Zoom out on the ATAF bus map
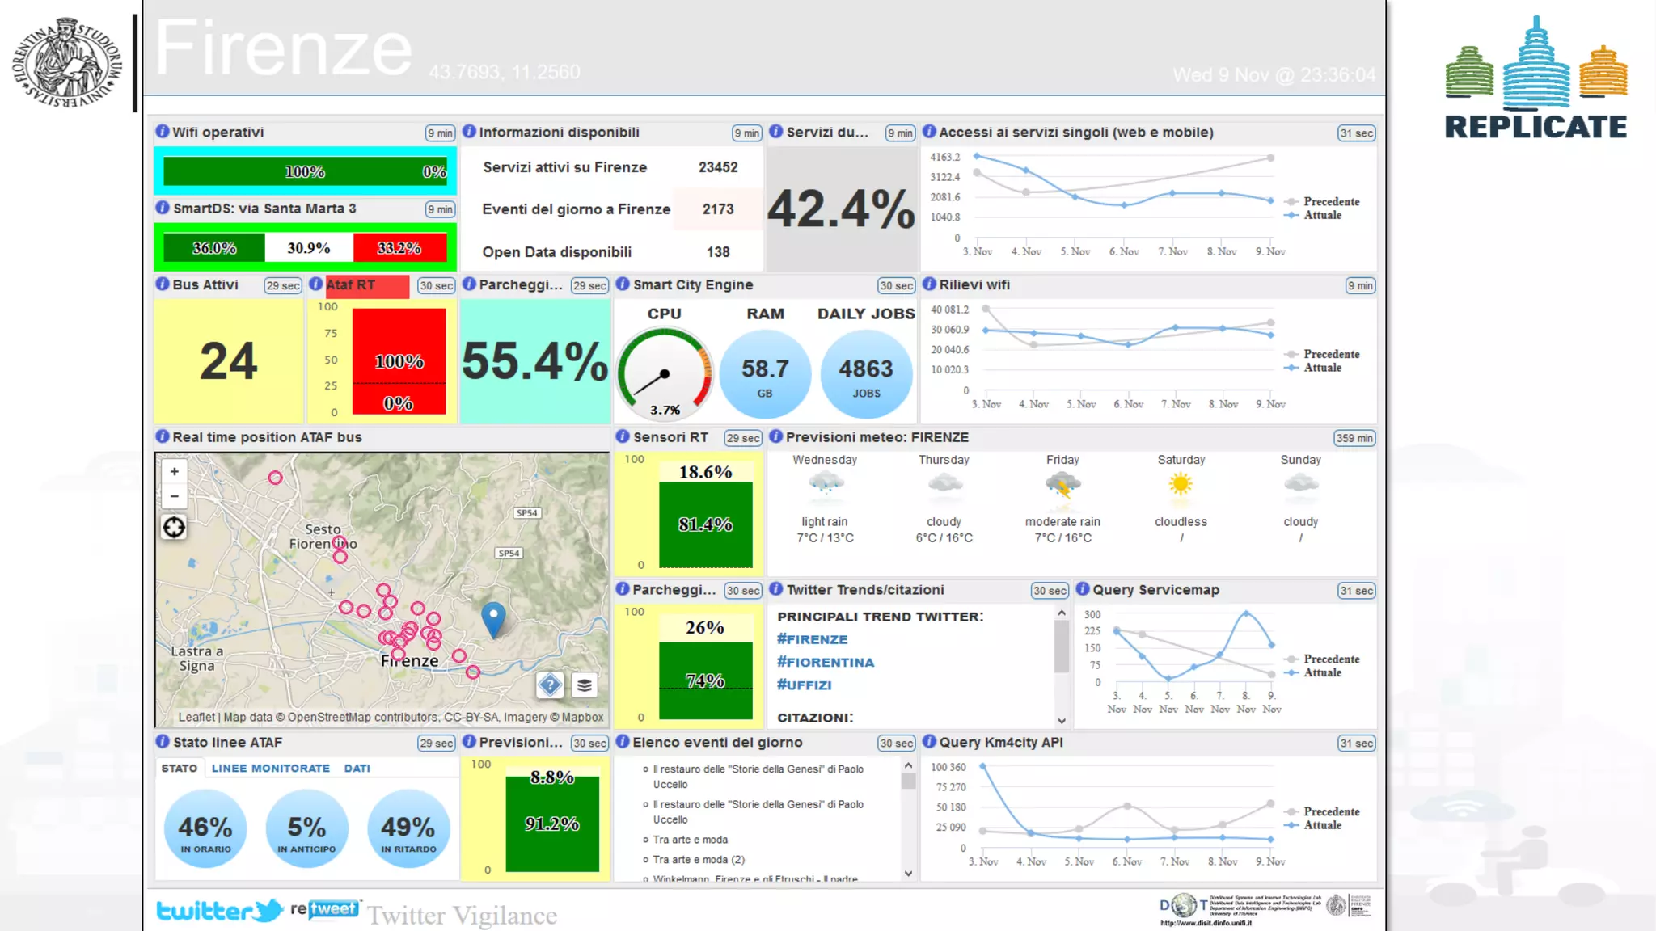This screenshot has height=931, width=1656. pyautogui.click(x=174, y=496)
